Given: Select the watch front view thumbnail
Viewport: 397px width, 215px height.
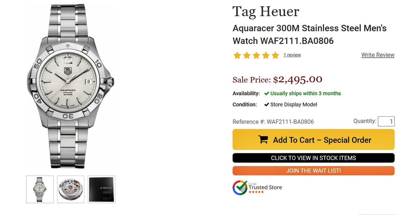Looking at the screenshot, I should coord(40,189).
